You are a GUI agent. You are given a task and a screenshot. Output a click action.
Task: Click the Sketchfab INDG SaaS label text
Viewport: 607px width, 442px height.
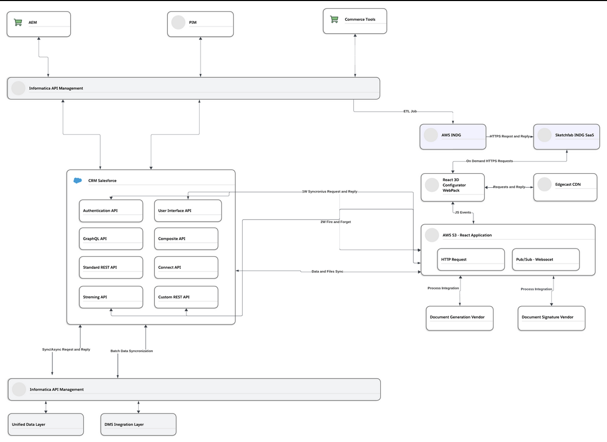(x=574, y=135)
